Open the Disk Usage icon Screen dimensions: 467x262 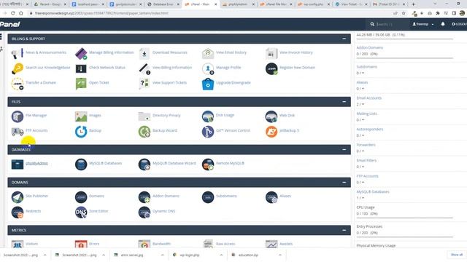point(207,116)
